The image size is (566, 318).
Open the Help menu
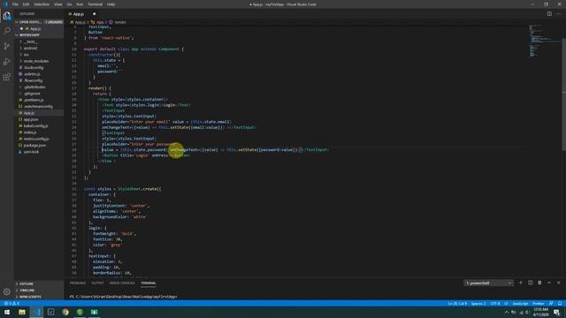click(x=111, y=4)
